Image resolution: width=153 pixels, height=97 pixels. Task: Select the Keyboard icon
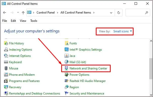click(x=6, y=62)
